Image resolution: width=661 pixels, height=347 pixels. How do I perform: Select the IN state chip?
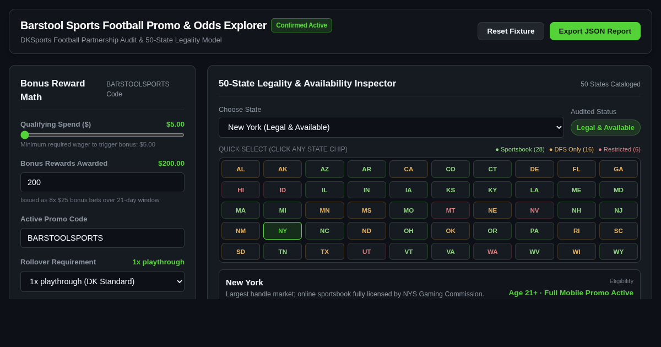(367, 190)
